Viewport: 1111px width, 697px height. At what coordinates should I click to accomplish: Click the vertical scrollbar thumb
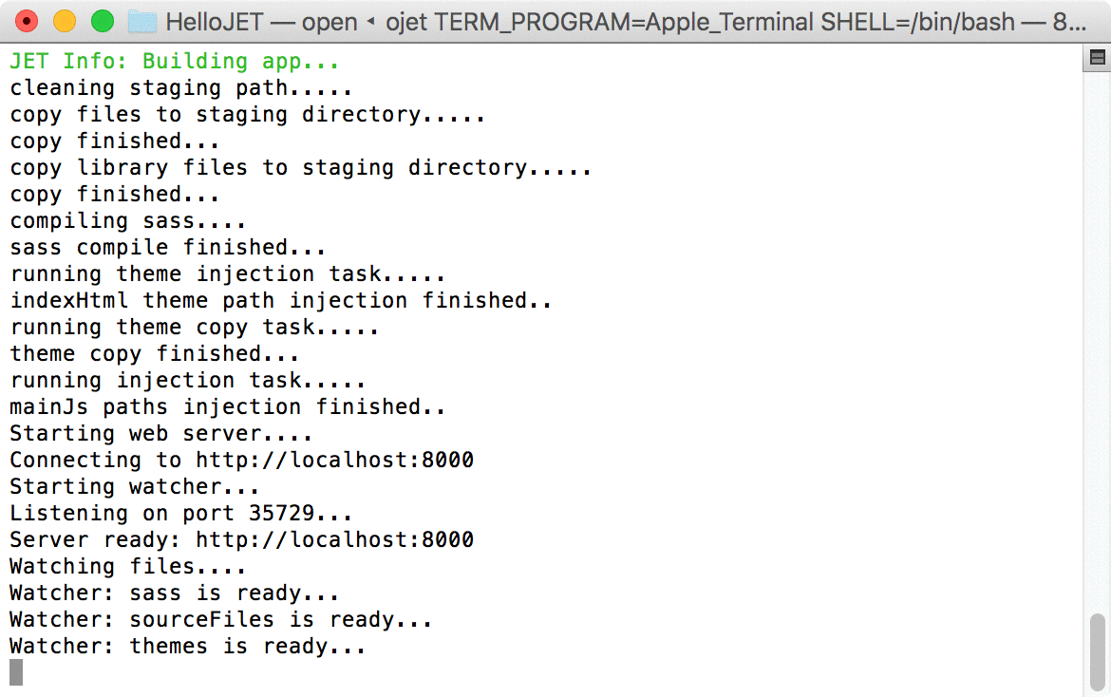pos(1097,651)
